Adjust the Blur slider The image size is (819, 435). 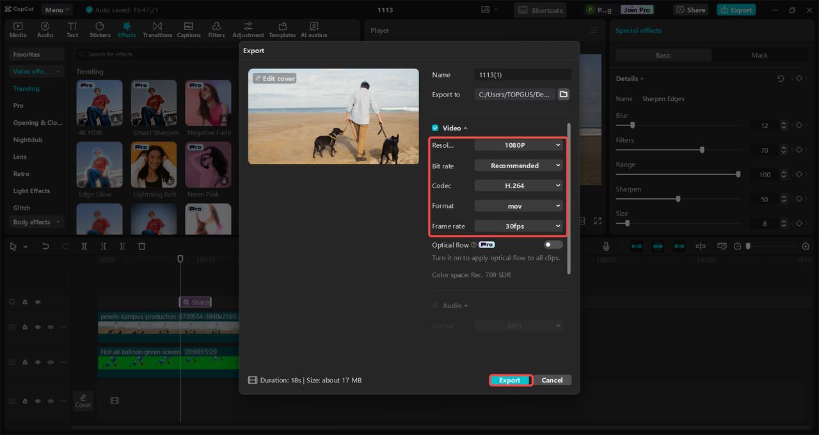[678, 125]
